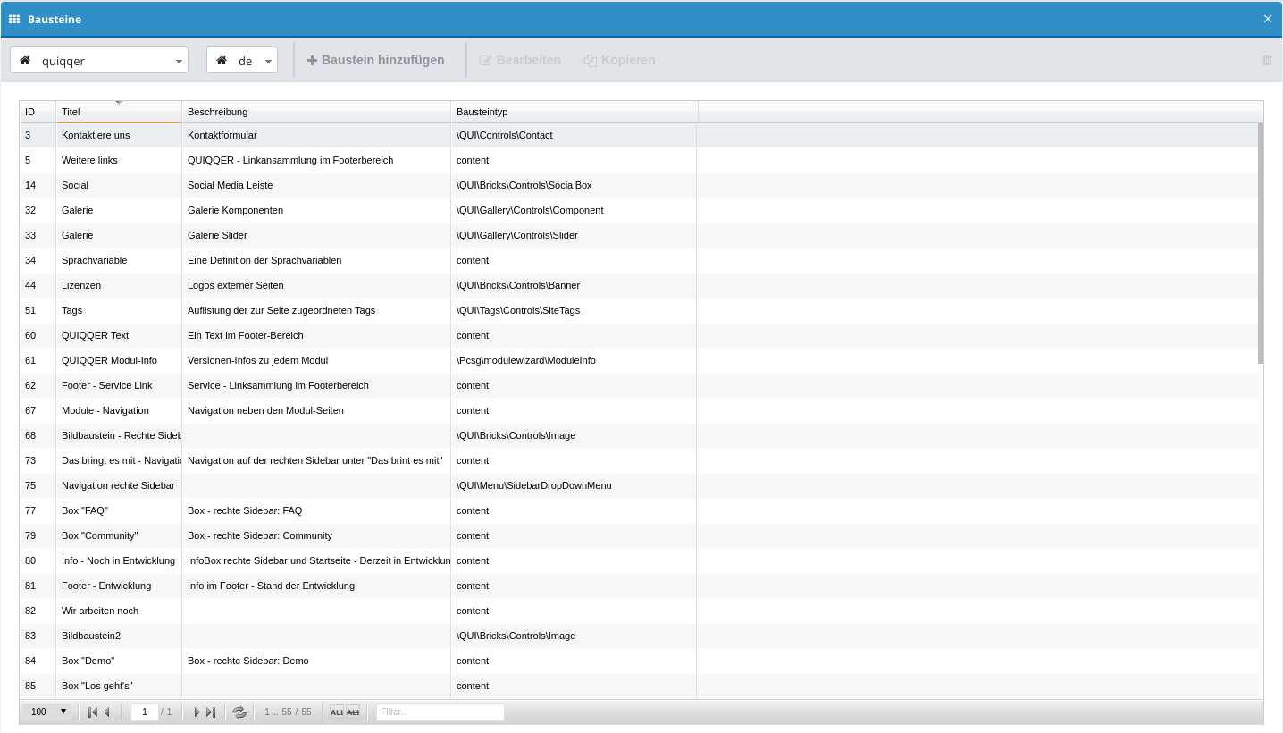Open the quiqqer project dropdown
The height and width of the screenshot is (733, 1283).
(x=99, y=61)
